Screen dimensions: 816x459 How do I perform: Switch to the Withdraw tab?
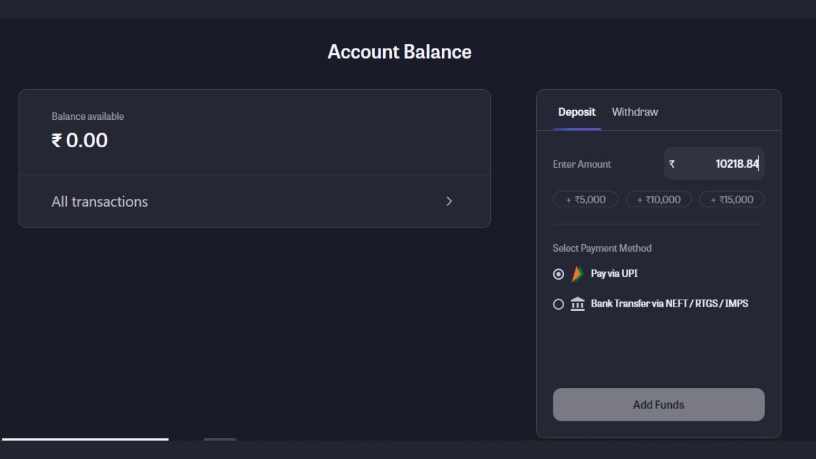(634, 112)
